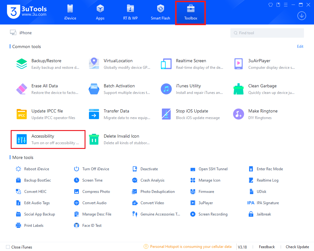Open Edit Audio Tags tool
The image size is (314, 251).
click(33, 203)
